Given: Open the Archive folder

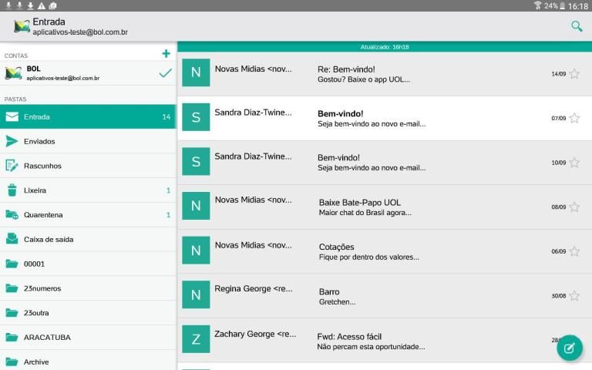Looking at the screenshot, I should pos(88,361).
